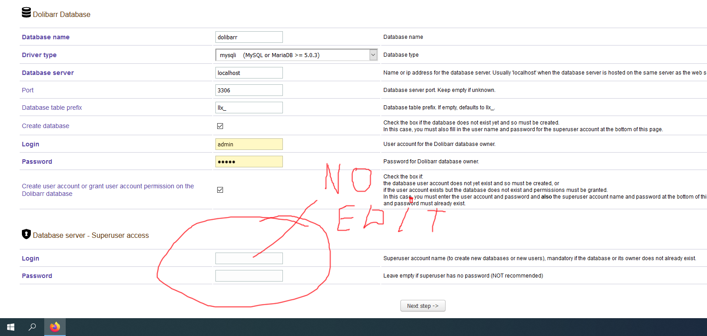707x336 pixels.
Task: Click the 'Password for Dolibarr database owner.' text
Action: [x=431, y=162]
